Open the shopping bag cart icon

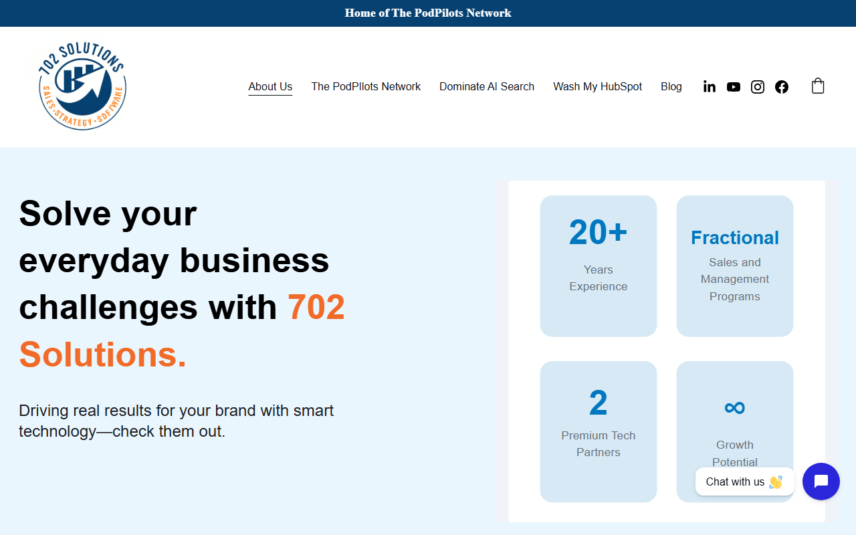pos(818,86)
